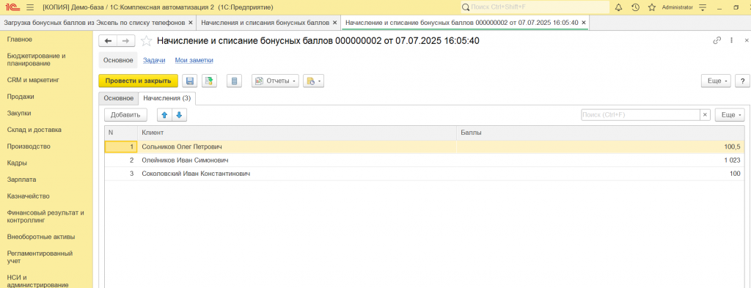
Task: Open the Мои заметки link
Action: pos(194,60)
